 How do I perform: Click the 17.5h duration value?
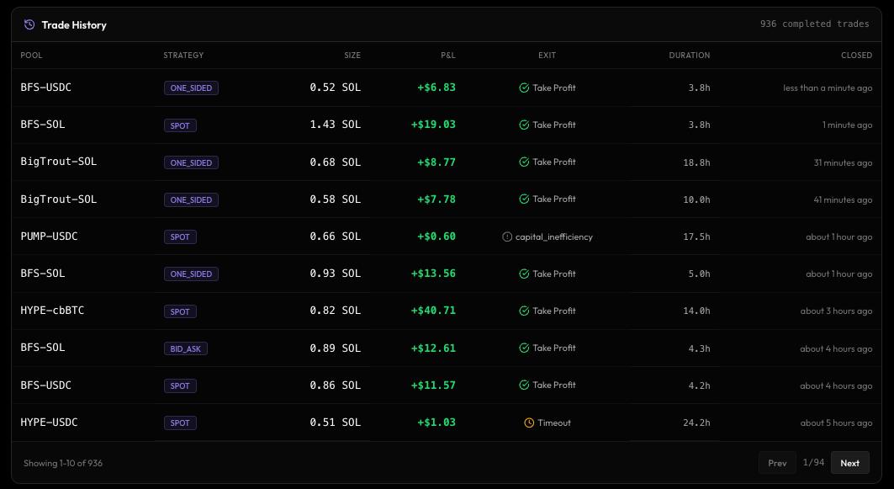696,237
